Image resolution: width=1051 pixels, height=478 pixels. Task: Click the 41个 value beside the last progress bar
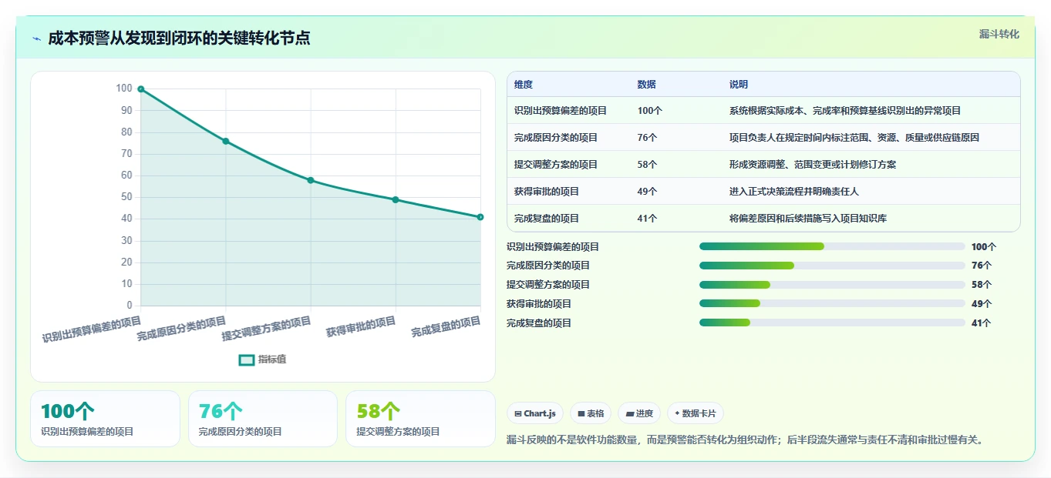click(982, 323)
